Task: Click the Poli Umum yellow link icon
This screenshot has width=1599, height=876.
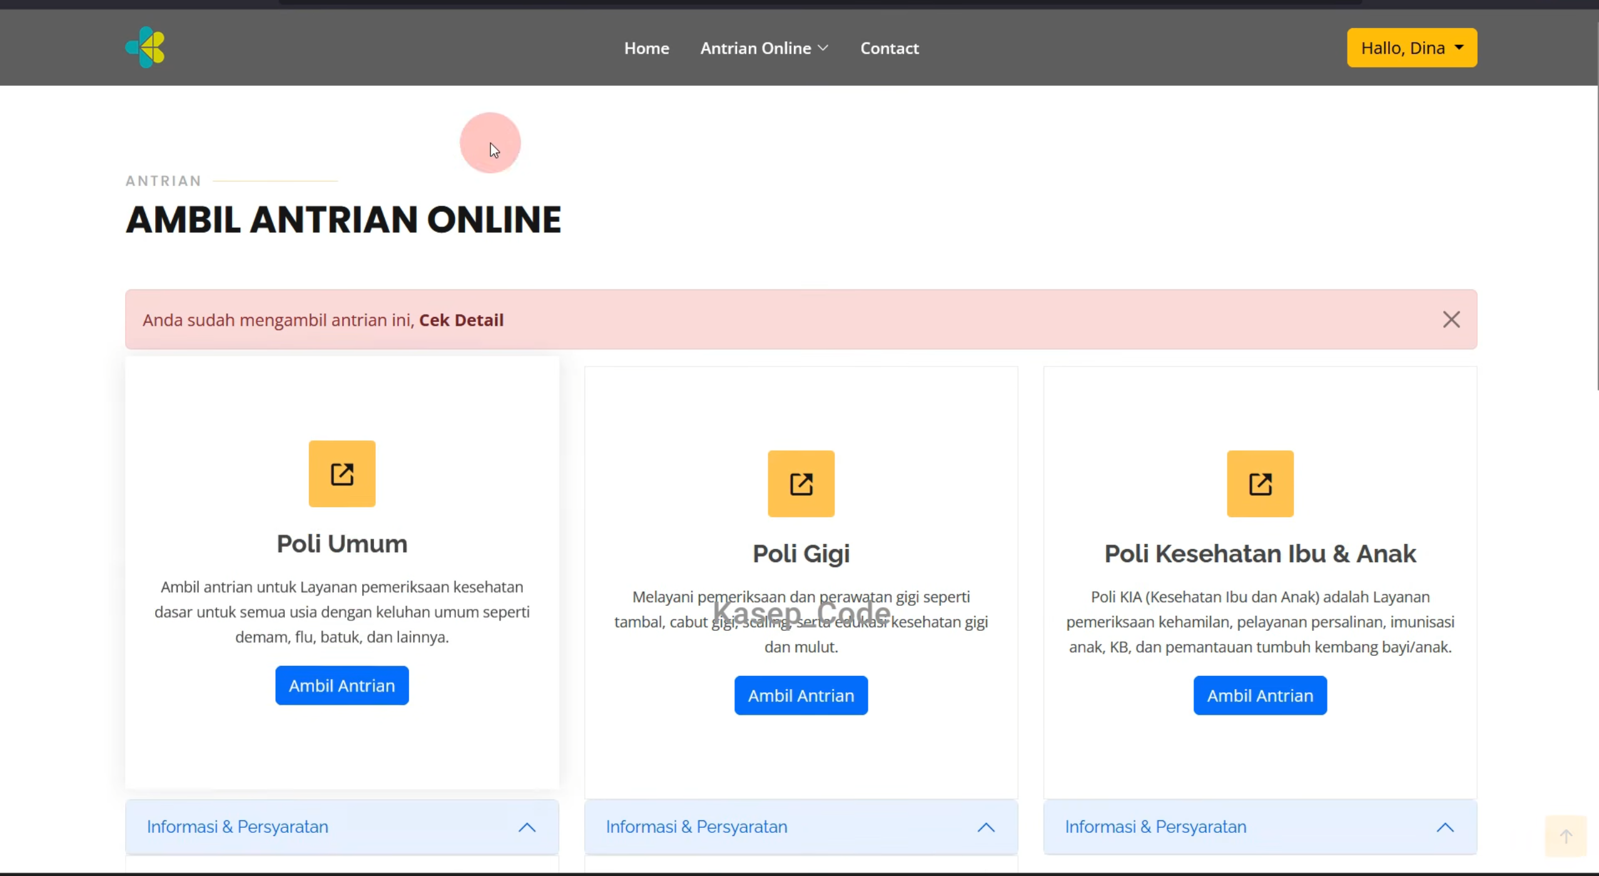Action: 342,474
